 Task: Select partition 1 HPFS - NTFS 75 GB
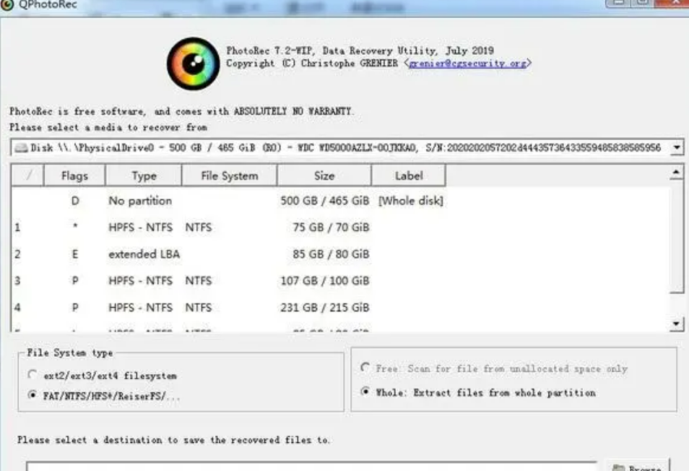pyautogui.click(x=341, y=227)
